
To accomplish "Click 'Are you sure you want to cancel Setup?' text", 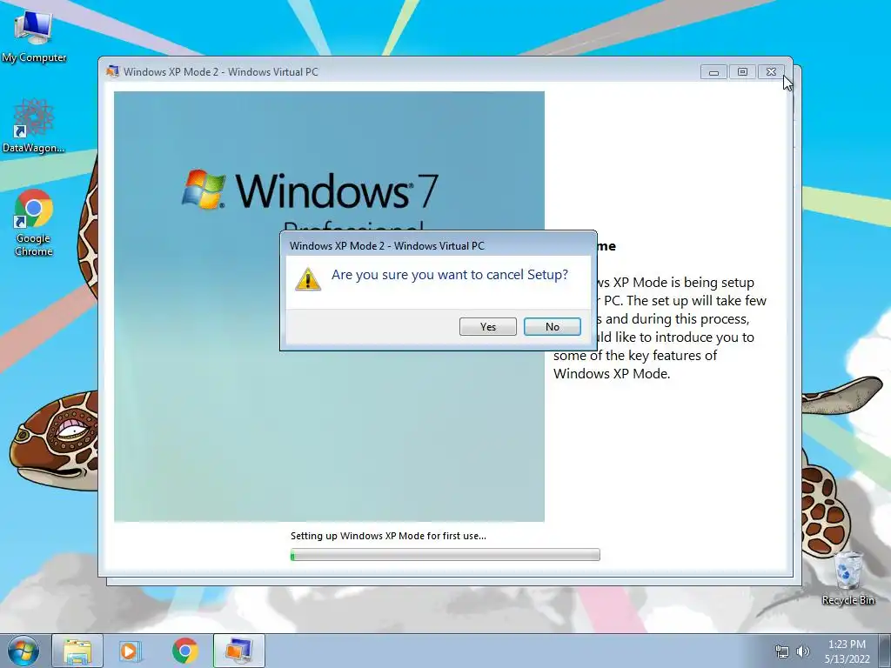I will [x=450, y=275].
